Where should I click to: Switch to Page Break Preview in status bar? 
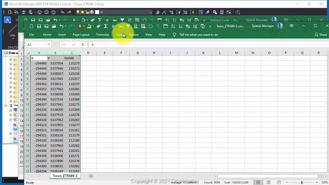(279, 182)
